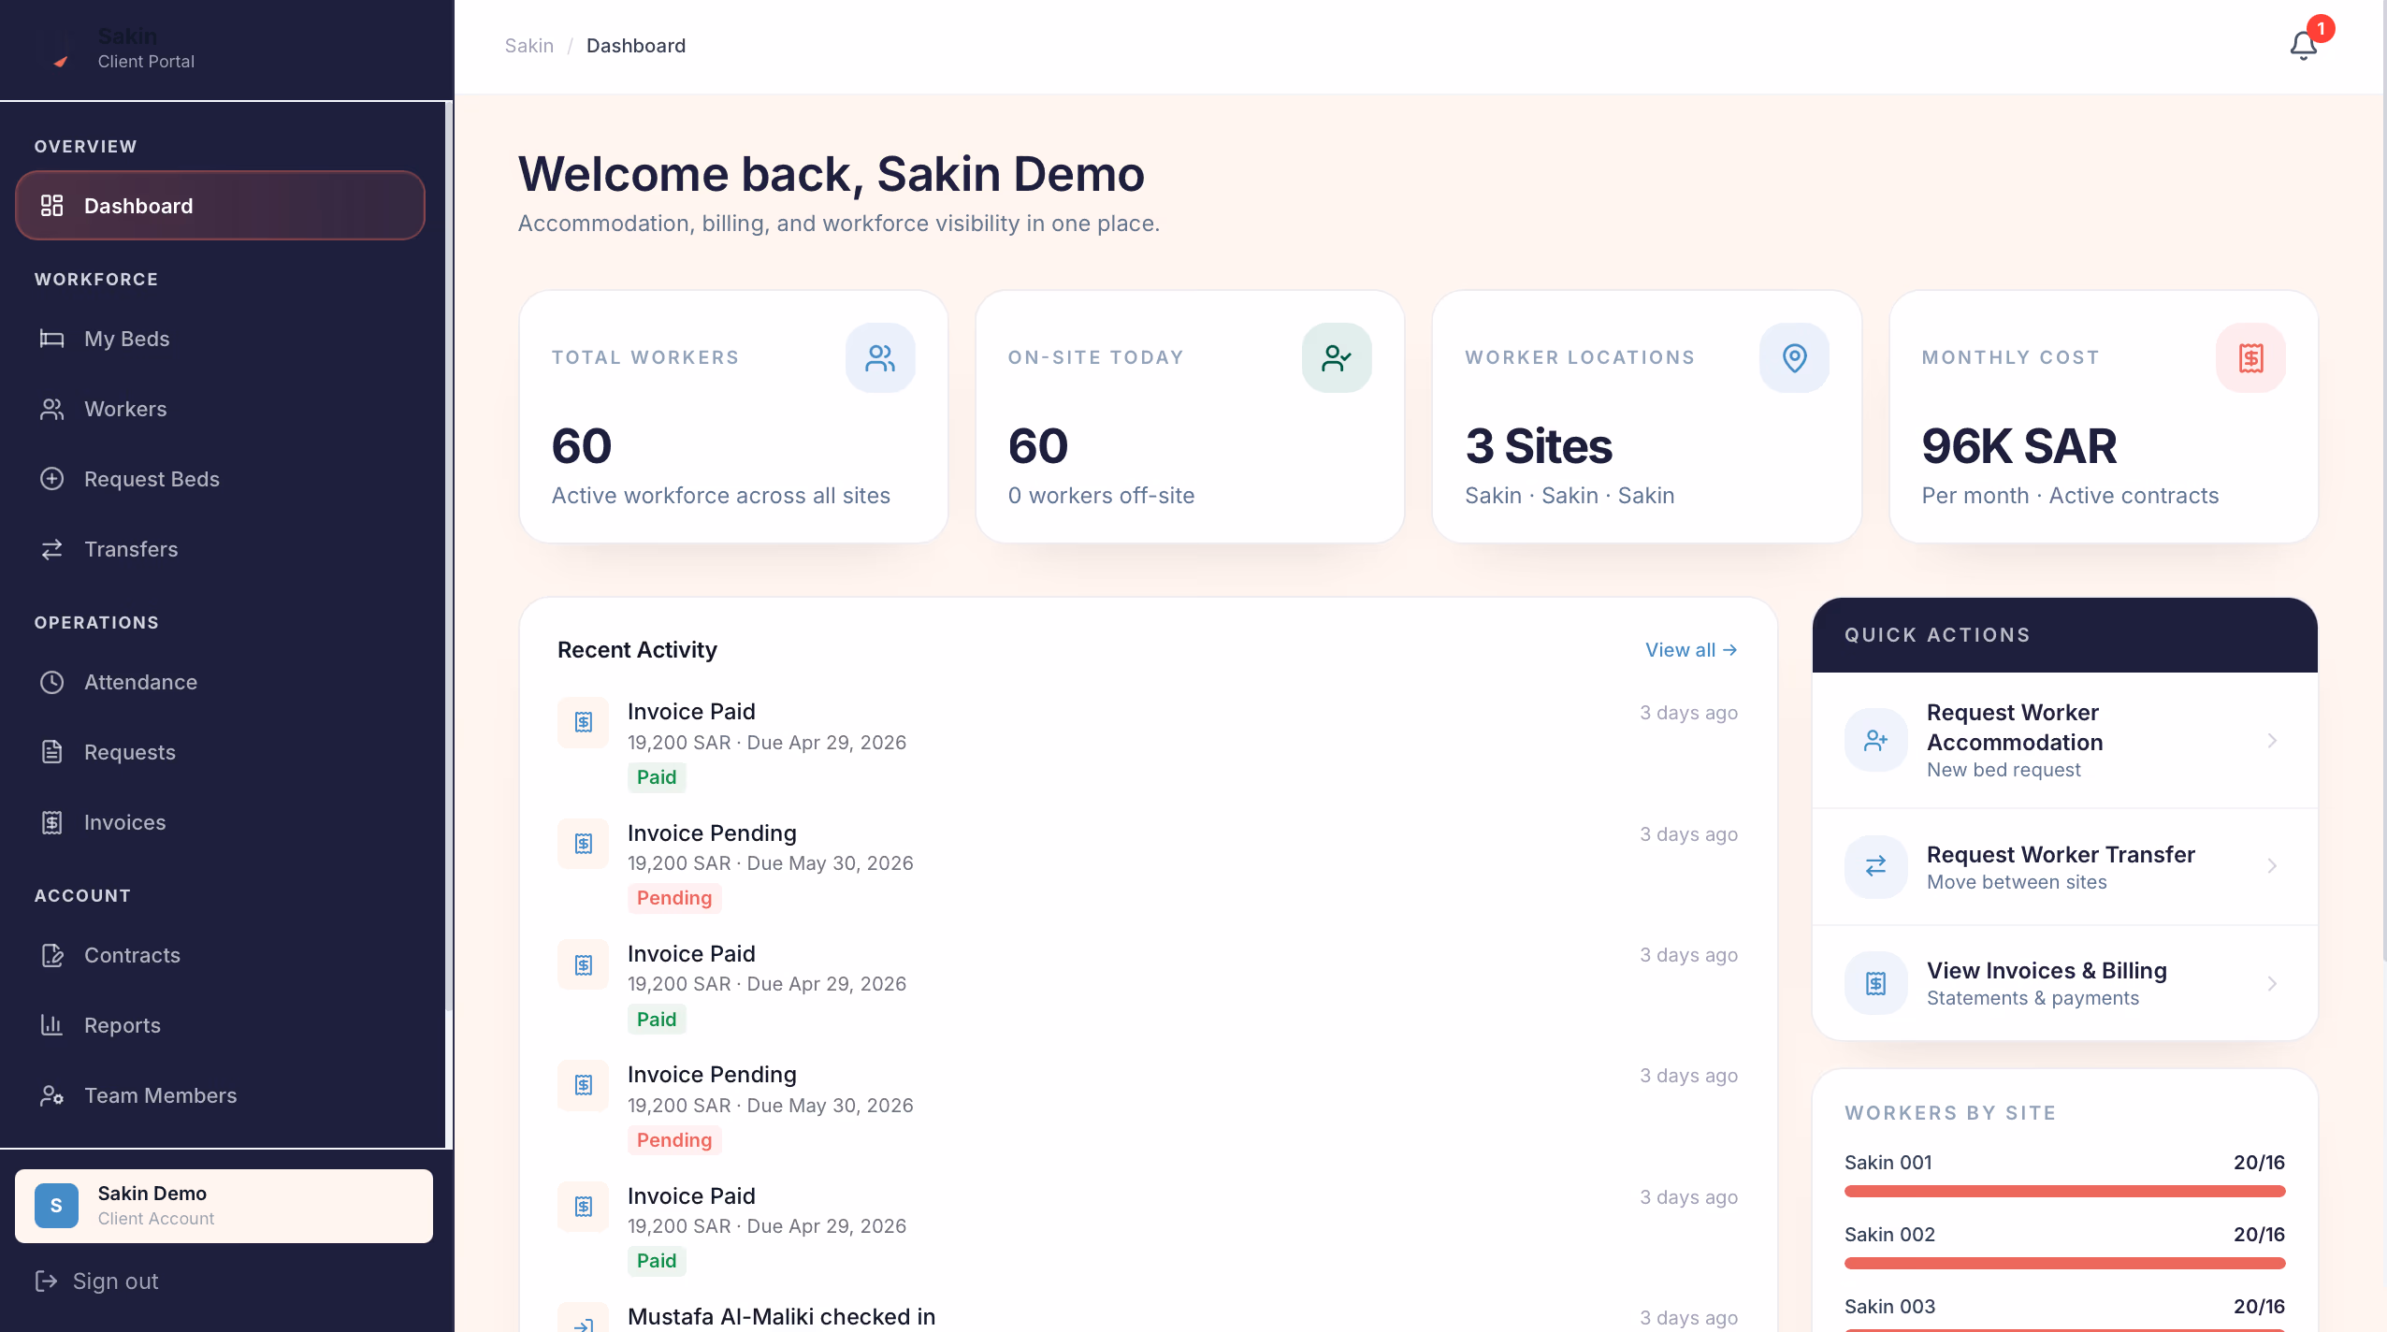Click the Worker Locations map pin icon
The image size is (2387, 1332).
click(x=1794, y=357)
